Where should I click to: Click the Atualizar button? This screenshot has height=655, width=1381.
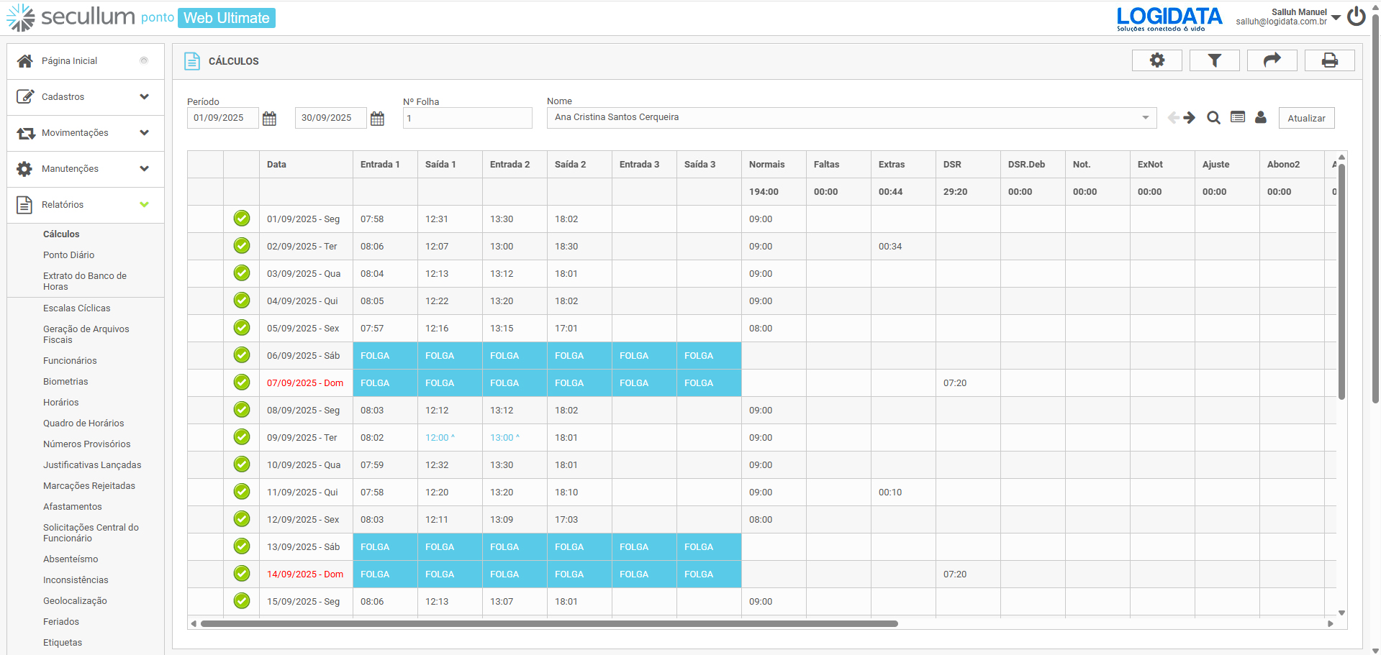1306,119
